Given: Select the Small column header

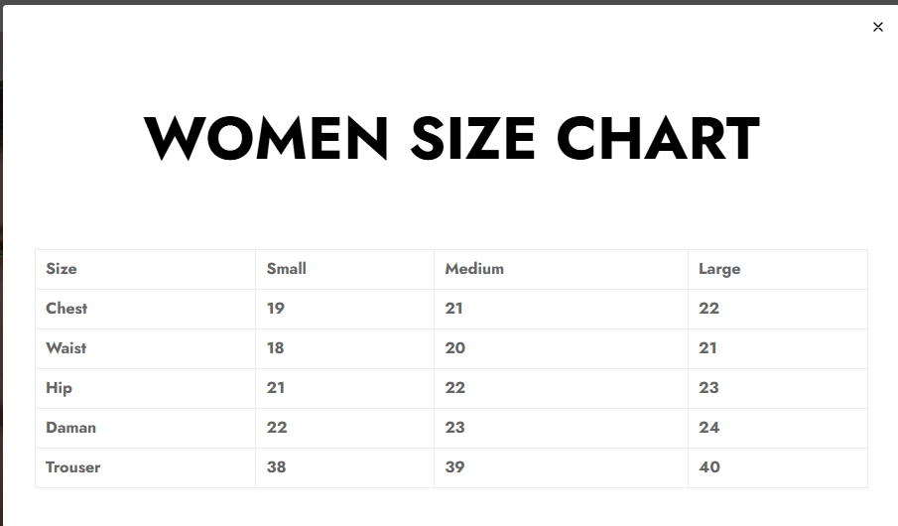Looking at the screenshot, I should coord(287,269).
